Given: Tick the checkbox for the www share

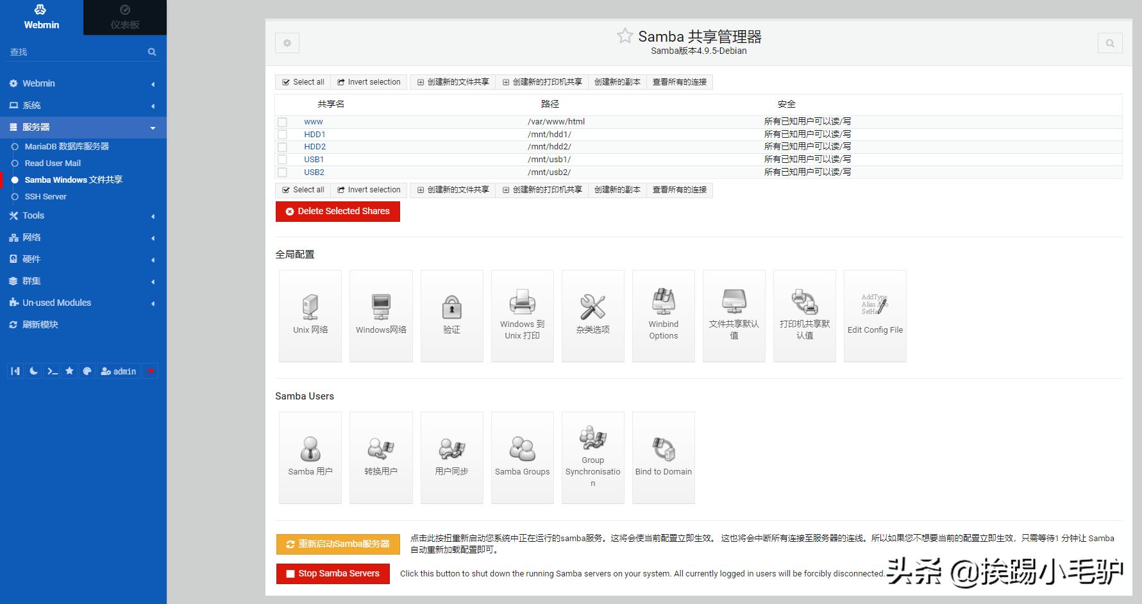Looking at the screenshot, I should coord(282,122).
